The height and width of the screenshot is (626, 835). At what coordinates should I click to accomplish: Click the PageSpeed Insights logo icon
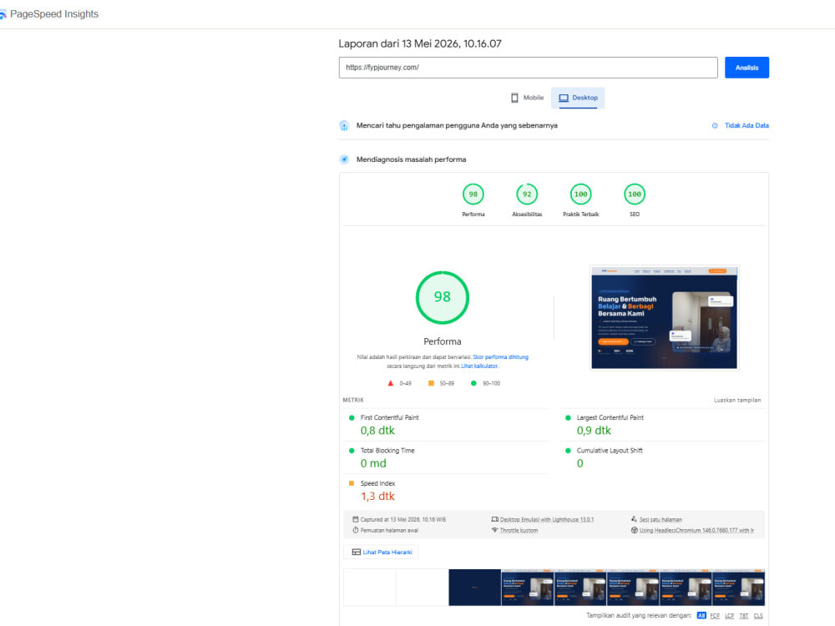[x=3, y=14]
